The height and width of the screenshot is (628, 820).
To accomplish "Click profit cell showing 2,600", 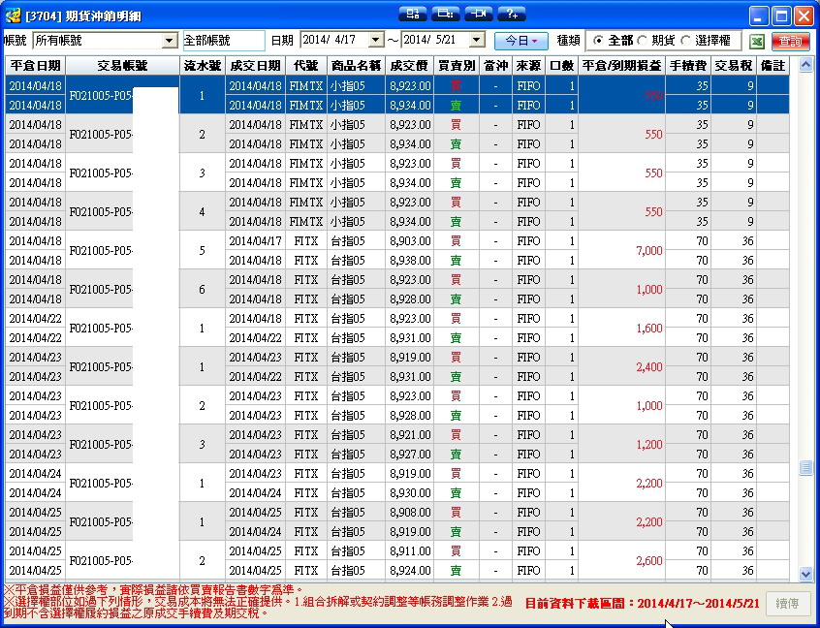I will click(622, 560).
